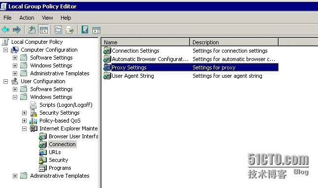318x188 pixels.
Task: Click the Local Group Policy Editor title icon
Action: (3, 6)
